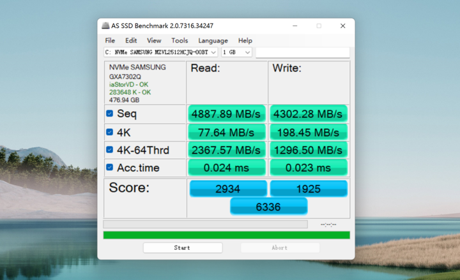
Task: Toggle the Acc.time test checkbox
Action: 110,168
